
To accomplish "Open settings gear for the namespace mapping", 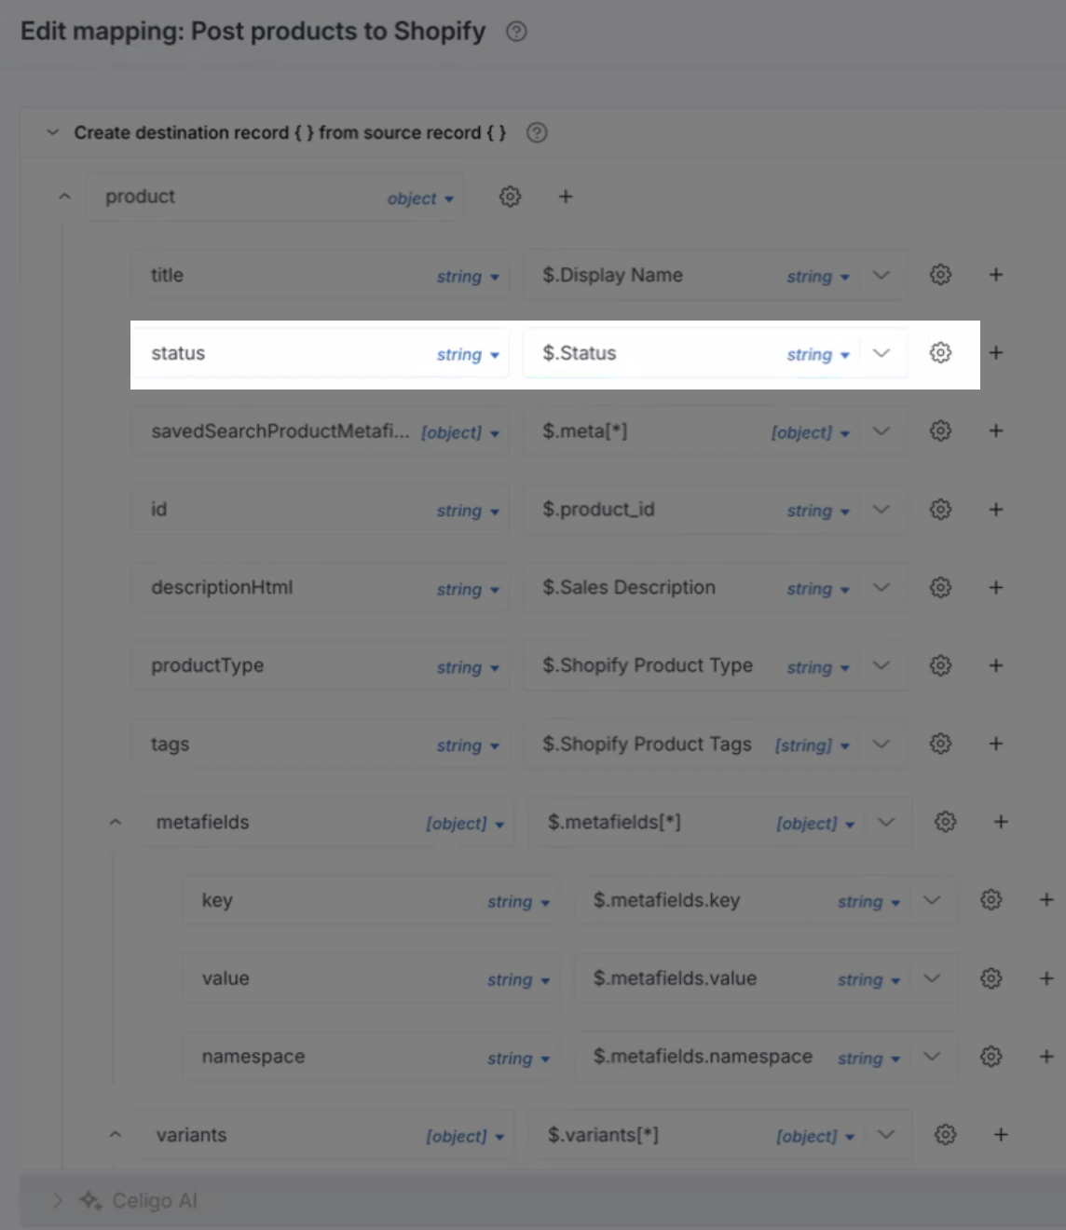I will click(x=991, y=1057).
